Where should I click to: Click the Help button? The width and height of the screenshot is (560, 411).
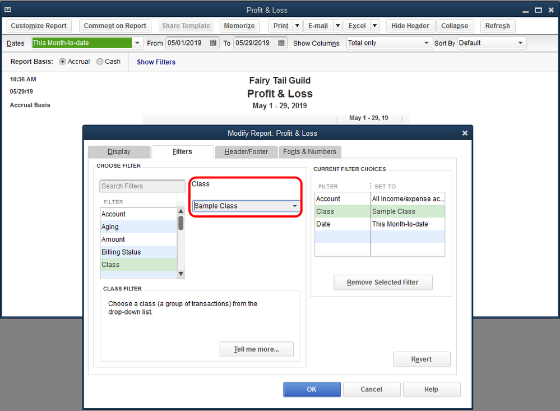point(432,389)
